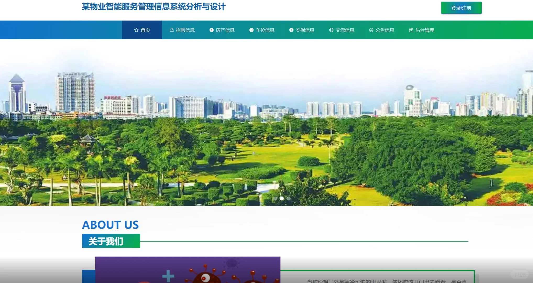Go to the 公告信息 page
The image size is (533, 283).
(381, 30)
